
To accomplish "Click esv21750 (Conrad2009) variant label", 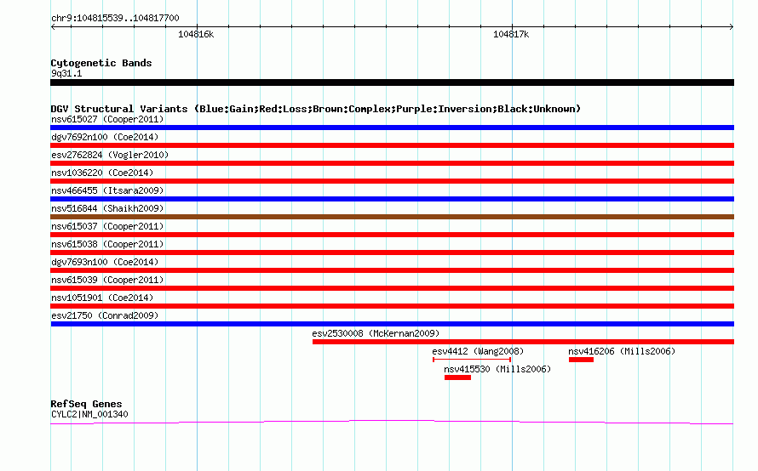I will (x=105, y=315).
